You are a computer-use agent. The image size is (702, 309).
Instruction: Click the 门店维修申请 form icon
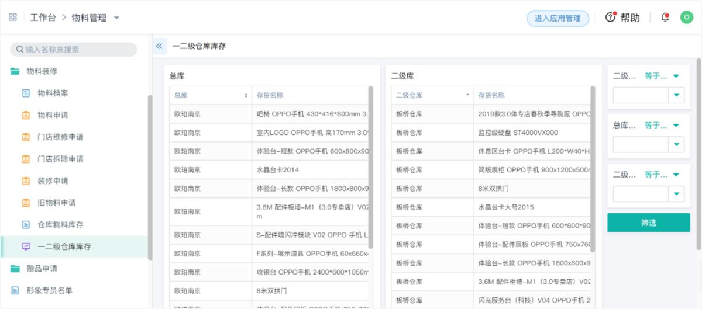point(26,137)
